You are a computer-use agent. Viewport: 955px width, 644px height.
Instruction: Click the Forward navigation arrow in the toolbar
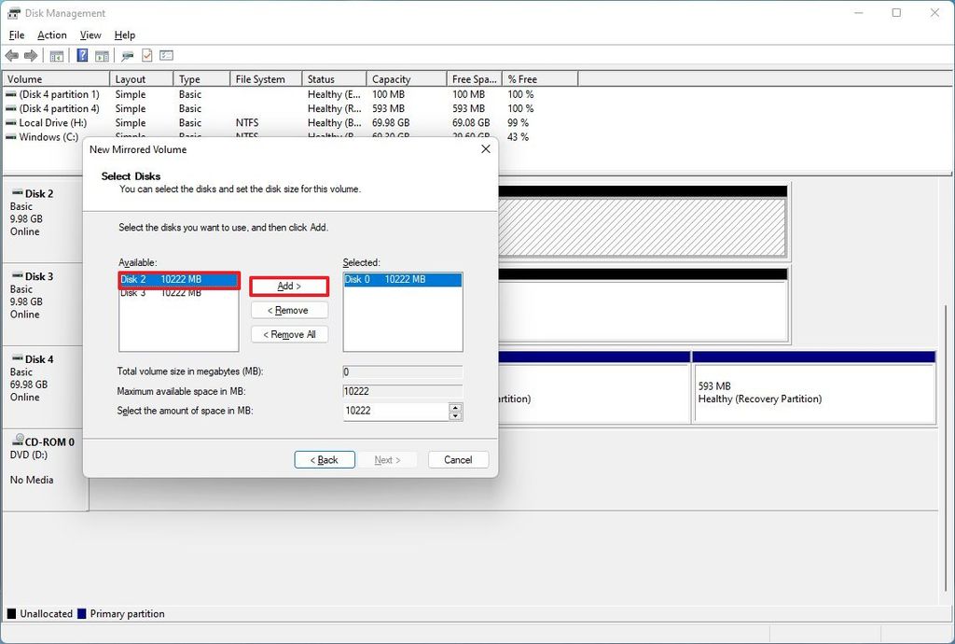29,55
